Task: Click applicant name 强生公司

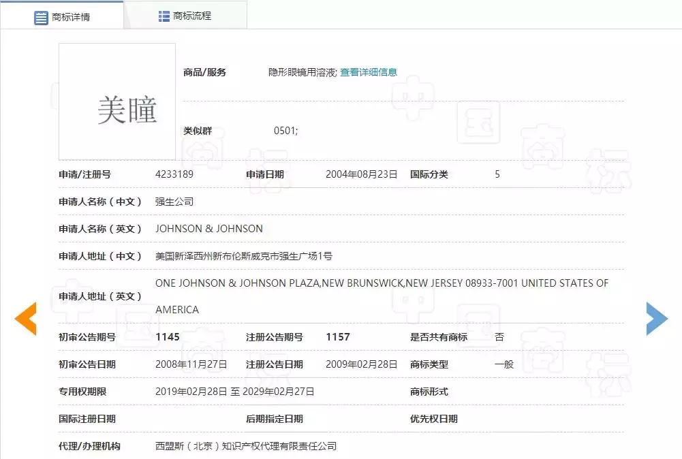Action: [176, 201]
